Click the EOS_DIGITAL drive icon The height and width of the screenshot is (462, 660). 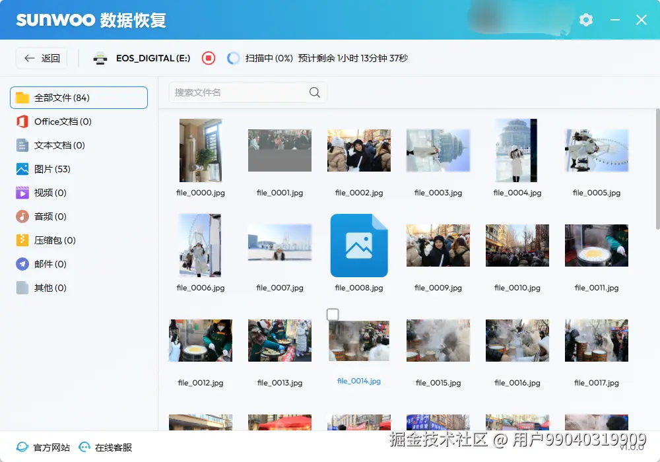(x=100, y=59)
